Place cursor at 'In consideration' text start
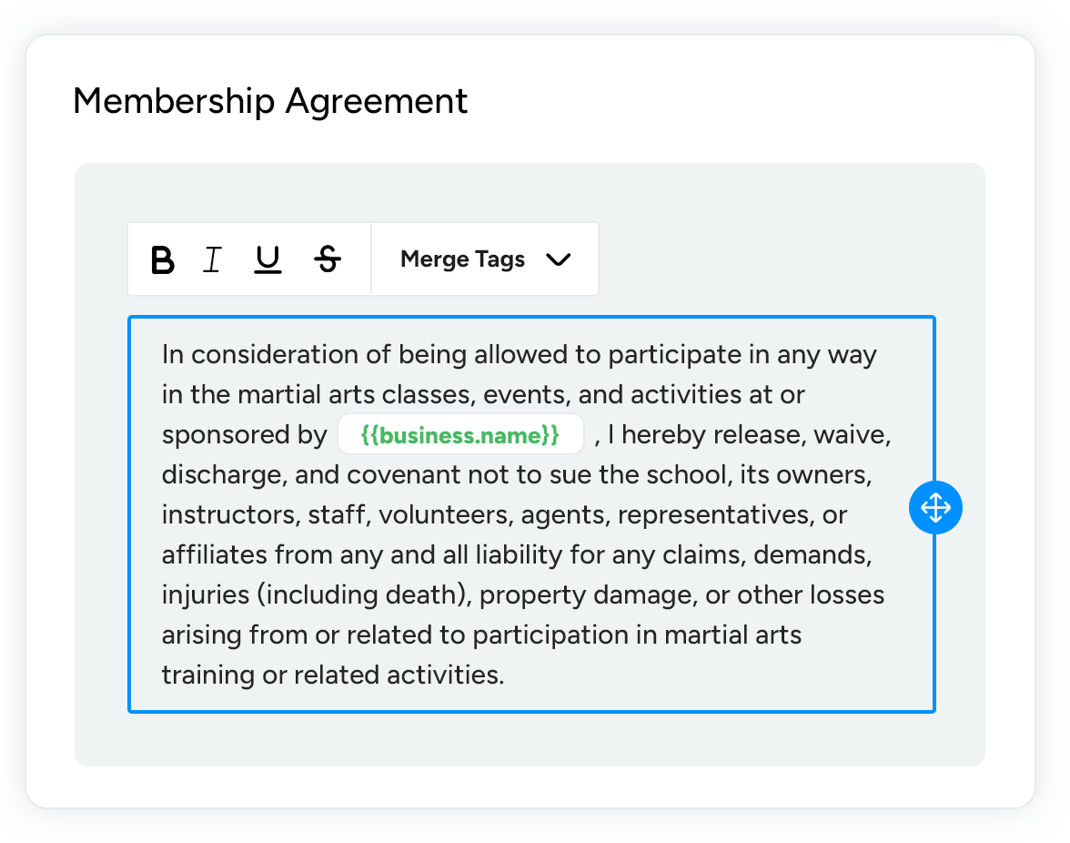The image size is (1070, 843). click(x=164, y=354)
